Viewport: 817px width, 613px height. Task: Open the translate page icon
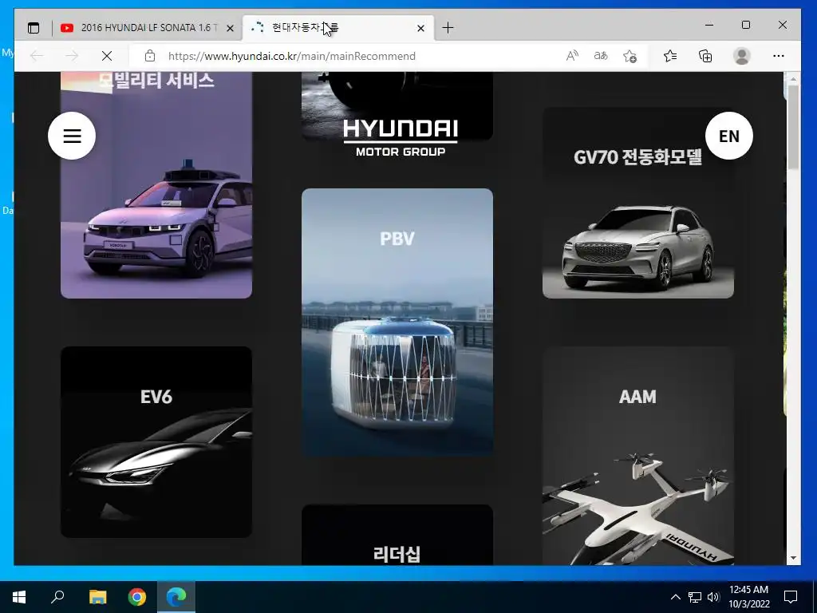(601, 56)
